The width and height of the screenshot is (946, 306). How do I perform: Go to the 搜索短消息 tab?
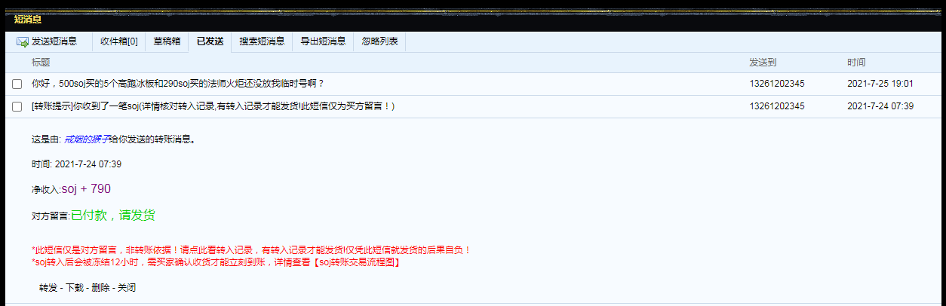262,42
